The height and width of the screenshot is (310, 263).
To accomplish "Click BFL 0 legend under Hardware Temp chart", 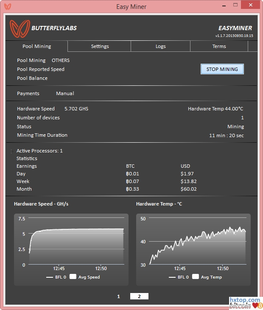I will pyautogui.click(x=179, y=277).
